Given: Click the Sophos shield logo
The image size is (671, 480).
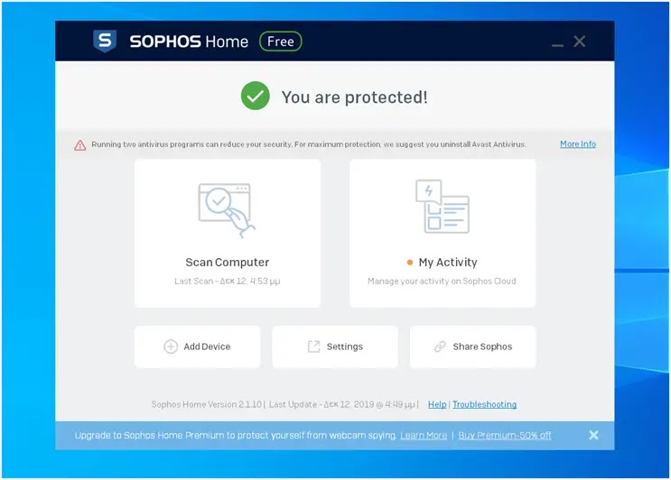Looking at the screenshot, I should coord(105,41).
